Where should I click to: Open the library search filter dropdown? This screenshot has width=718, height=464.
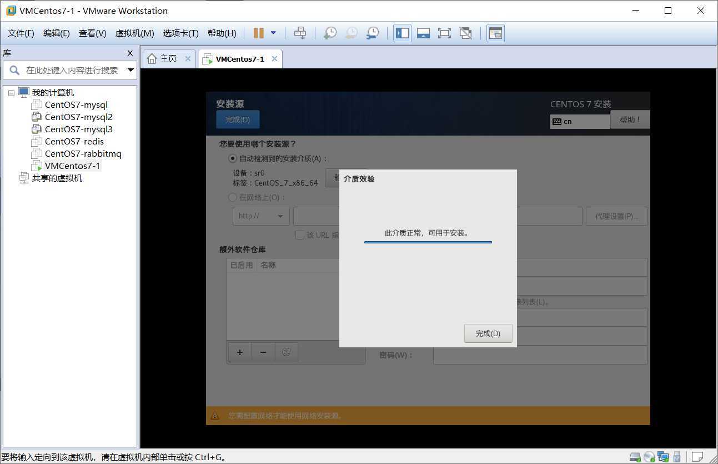point(130,70)
